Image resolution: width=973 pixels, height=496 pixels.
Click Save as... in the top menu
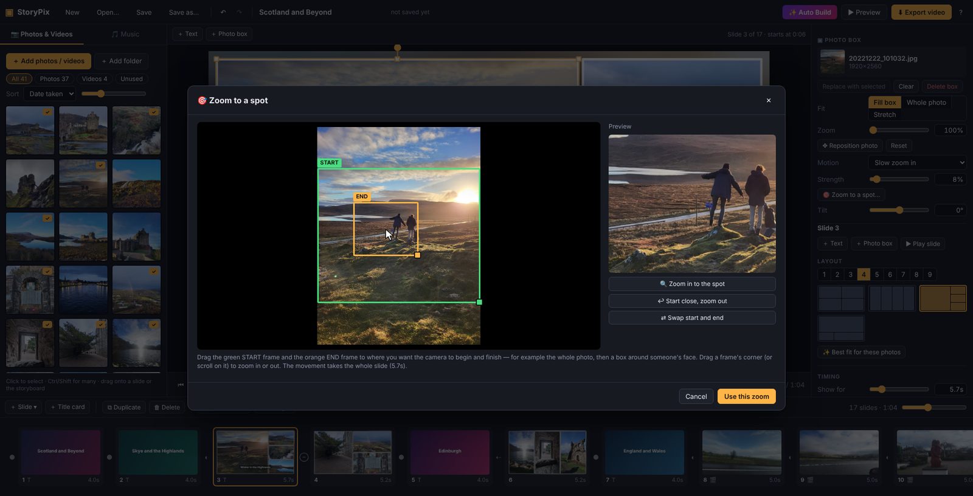tap(184, 12)
